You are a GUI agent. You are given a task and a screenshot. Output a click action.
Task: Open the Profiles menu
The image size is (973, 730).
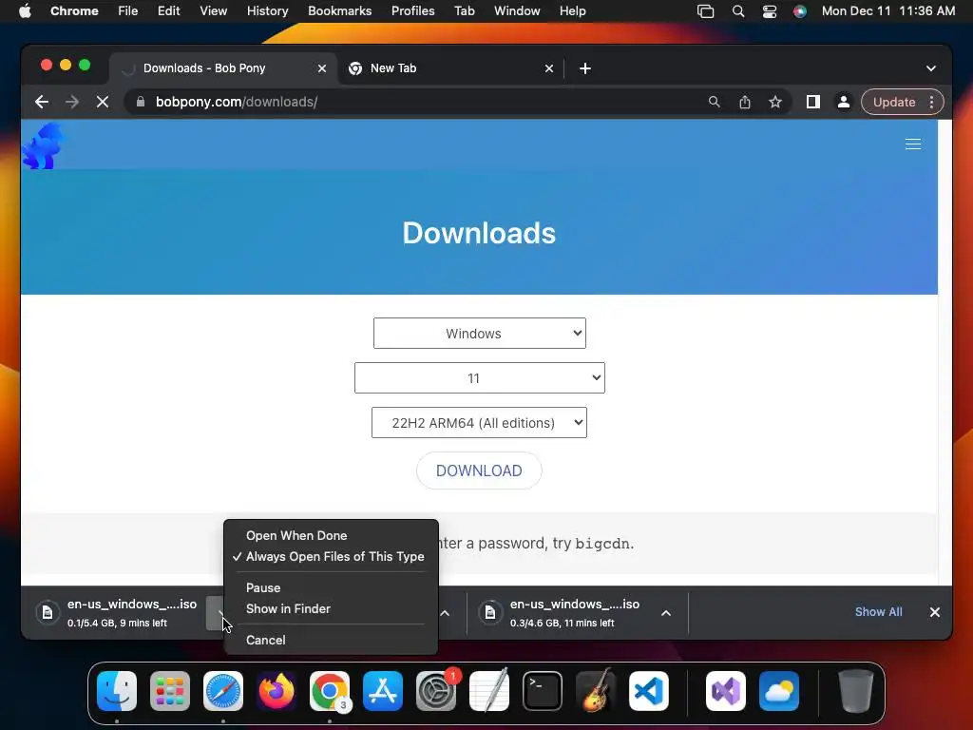pyautogui.click(x=412, y=11)
